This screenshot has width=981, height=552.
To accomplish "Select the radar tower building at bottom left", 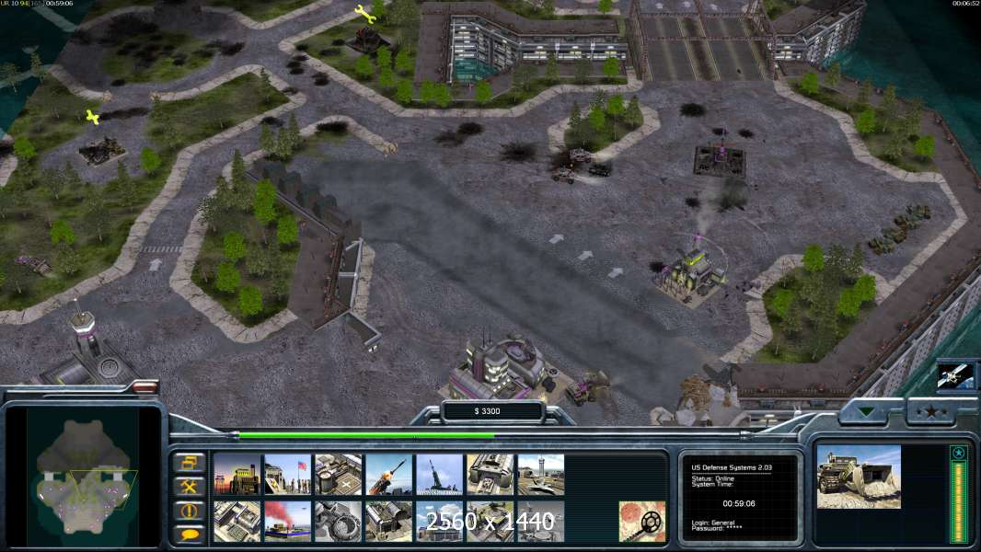I will [x=85, y=351].
